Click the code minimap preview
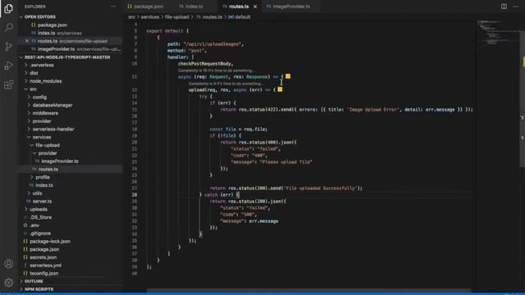The width and height of the screenshot is (525, 295). [x=498, y=34]
